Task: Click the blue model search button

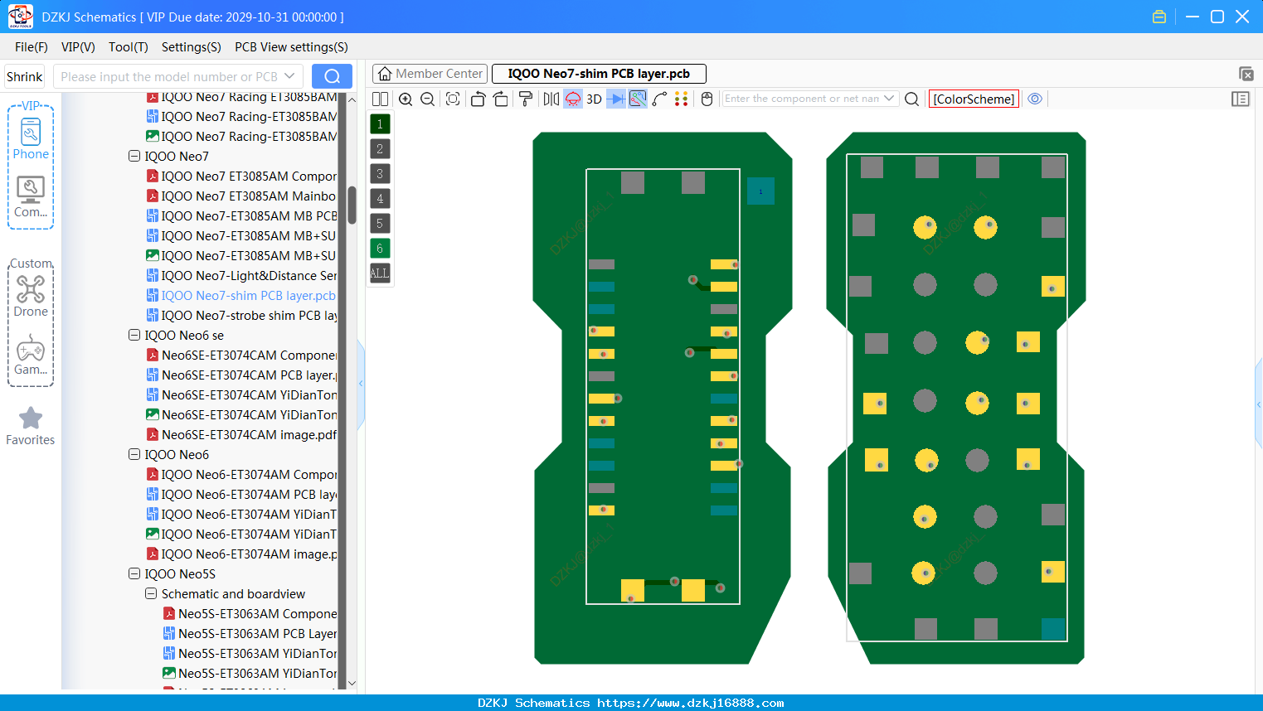Action: 332,76
